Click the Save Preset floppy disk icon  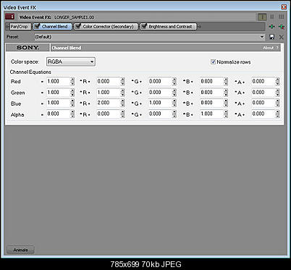click(271, 37)
